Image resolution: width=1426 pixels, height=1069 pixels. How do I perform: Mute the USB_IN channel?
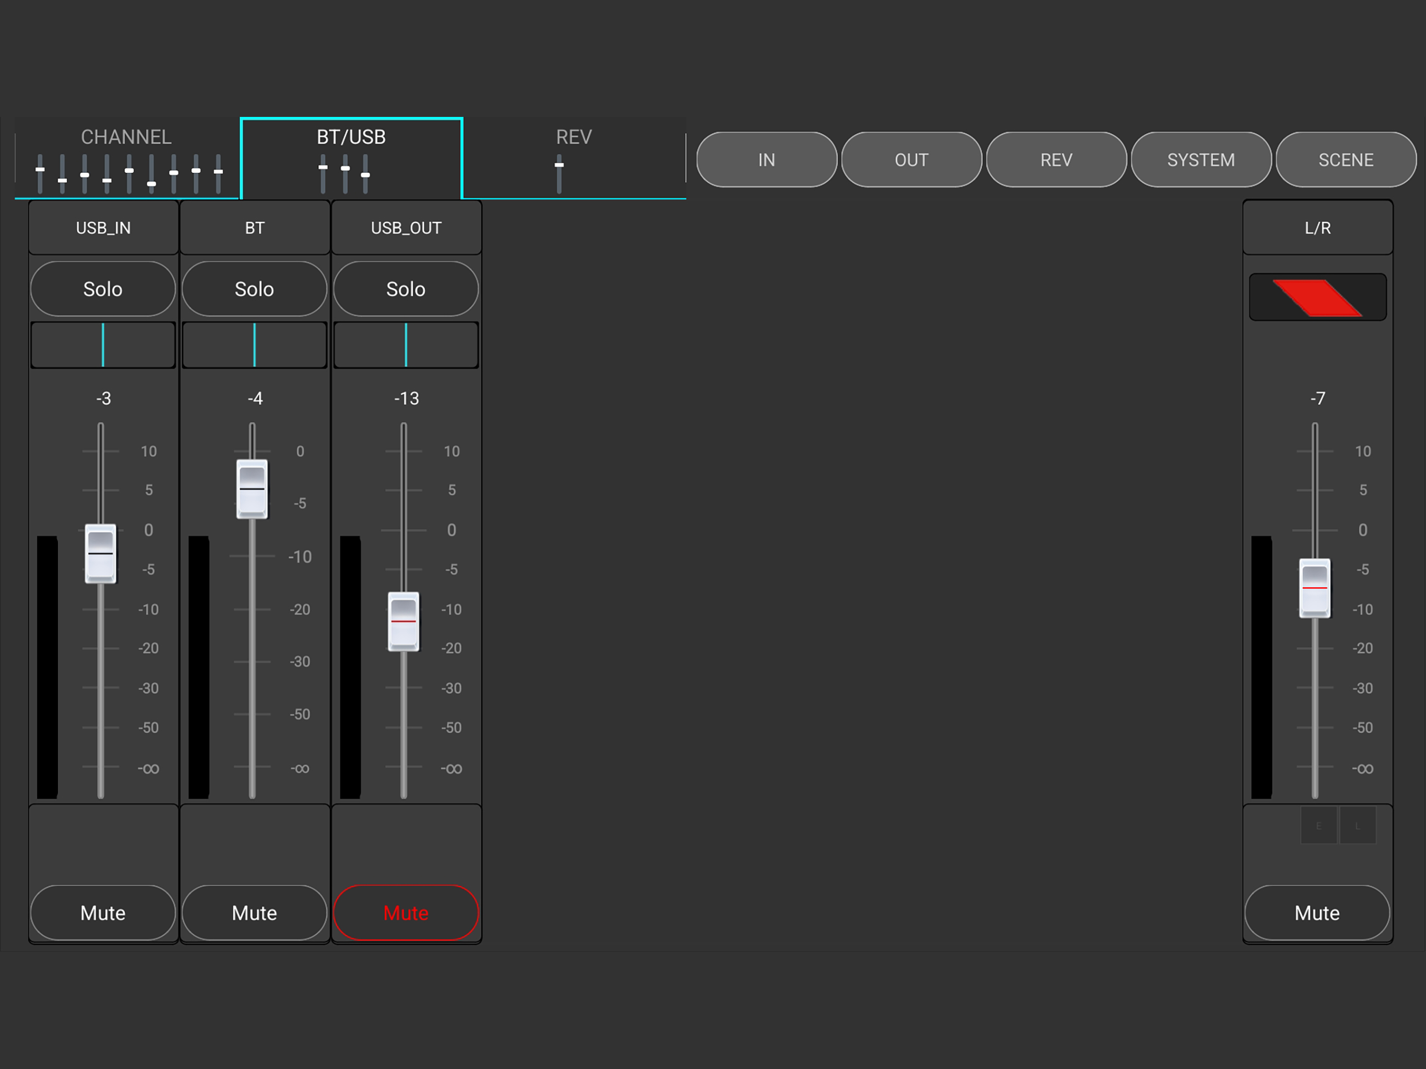[103, 912]
